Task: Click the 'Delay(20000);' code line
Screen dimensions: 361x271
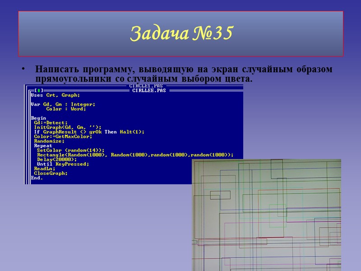Action: (57, 159)
